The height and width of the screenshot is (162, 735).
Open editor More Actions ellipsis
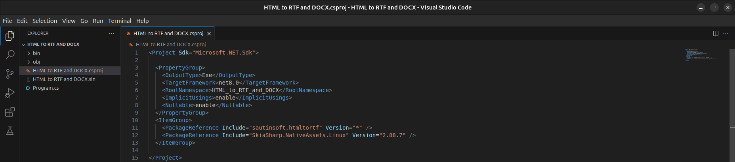[x=726, y=34]
